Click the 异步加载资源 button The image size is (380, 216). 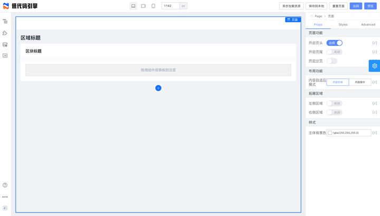click(291, 6)
